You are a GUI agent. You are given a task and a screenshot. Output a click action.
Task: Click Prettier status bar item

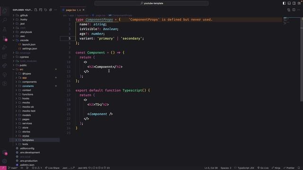click(x=289, y=168)
